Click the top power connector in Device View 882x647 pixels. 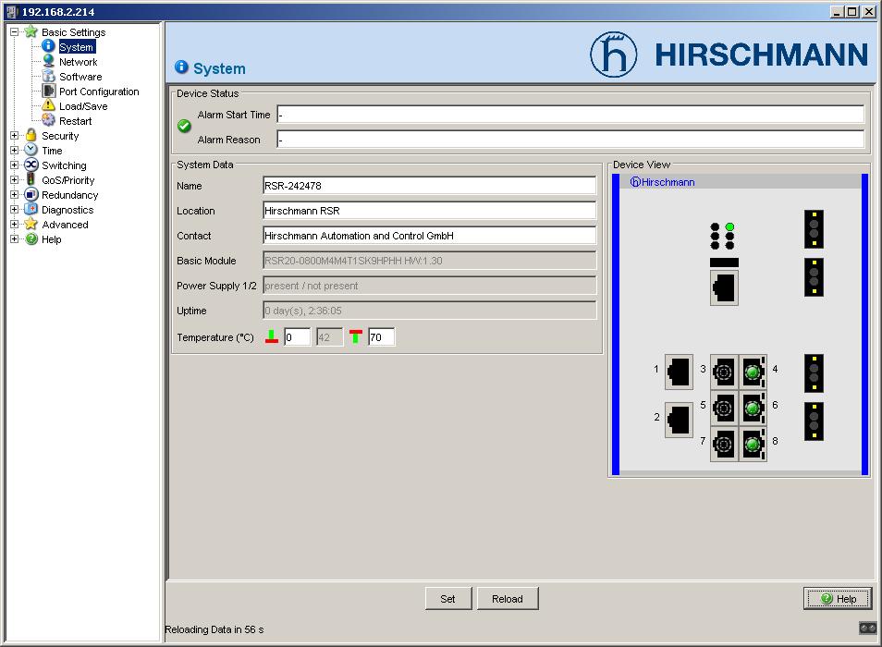point(814,229)
